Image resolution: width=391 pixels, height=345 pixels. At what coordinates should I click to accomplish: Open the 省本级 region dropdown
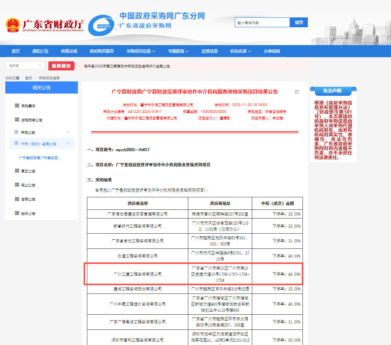point(25,66)
